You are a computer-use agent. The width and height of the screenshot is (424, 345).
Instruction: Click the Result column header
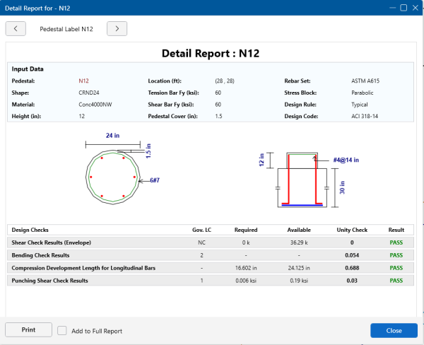[x=396, y=230]
